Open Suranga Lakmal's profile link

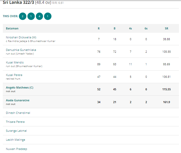[x=16, y=131]
